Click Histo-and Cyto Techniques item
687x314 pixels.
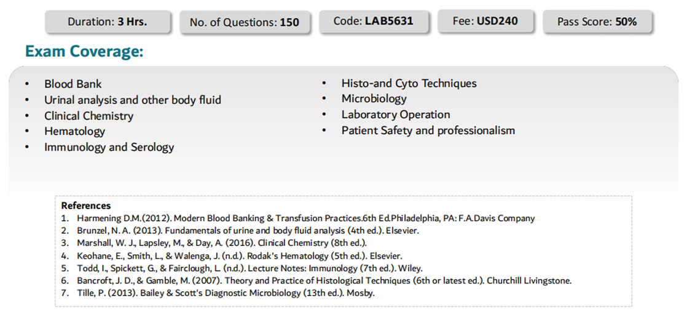(409, 83)
